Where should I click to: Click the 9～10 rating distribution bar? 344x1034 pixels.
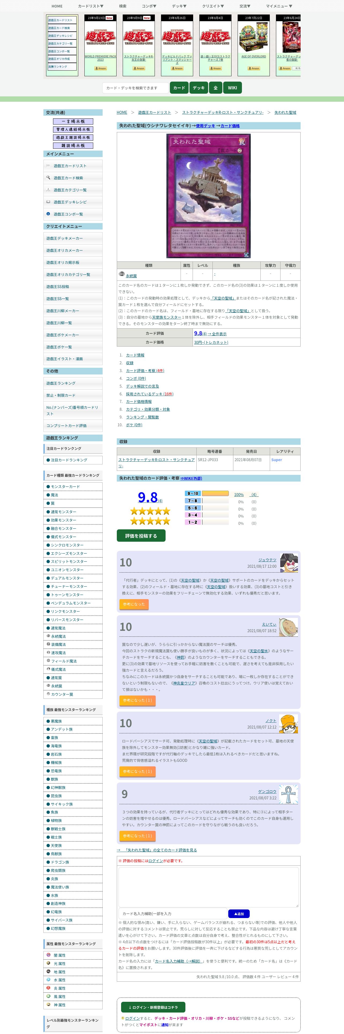(215, 493)
